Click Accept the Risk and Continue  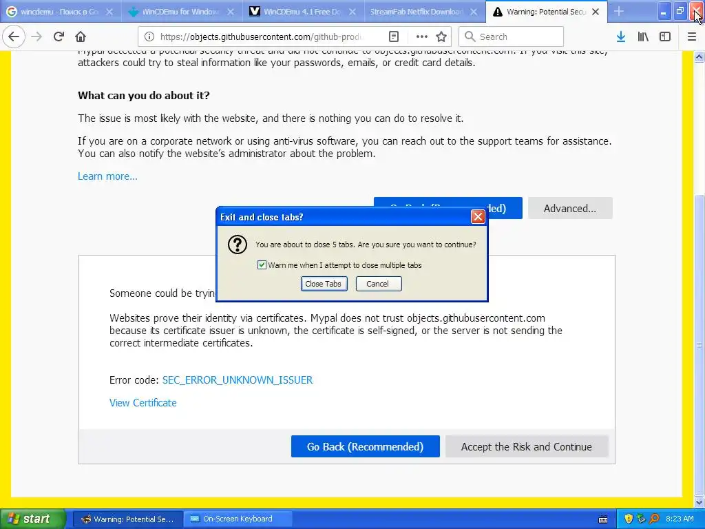coord(527,446)
